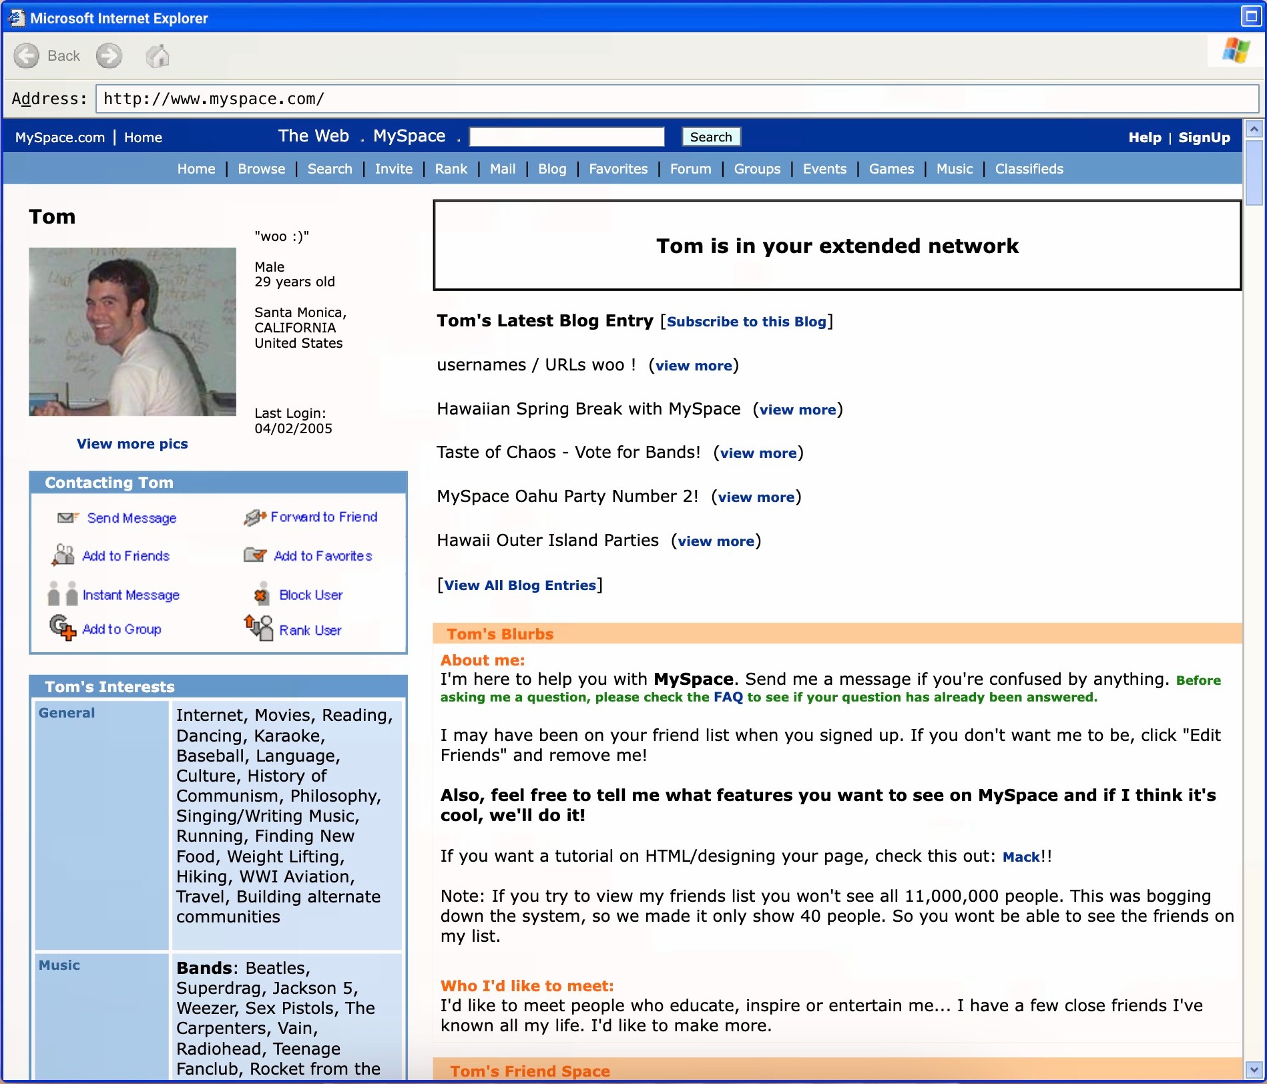
Task: Select Groups in the navigation bar
Action: tap(757, 169)
